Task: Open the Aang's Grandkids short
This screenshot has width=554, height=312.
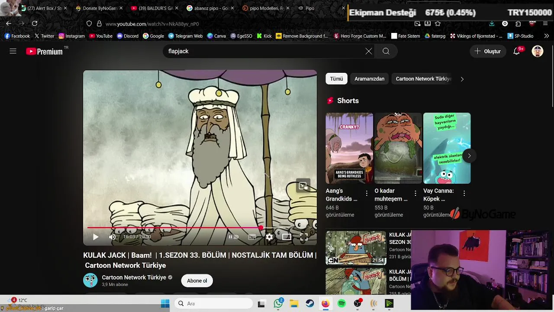Action: pyautogui.click(x=349, y=148)
